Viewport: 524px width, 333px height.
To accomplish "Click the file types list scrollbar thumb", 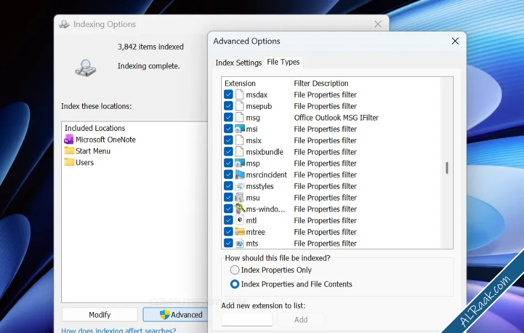I will [x=447, y=168].
